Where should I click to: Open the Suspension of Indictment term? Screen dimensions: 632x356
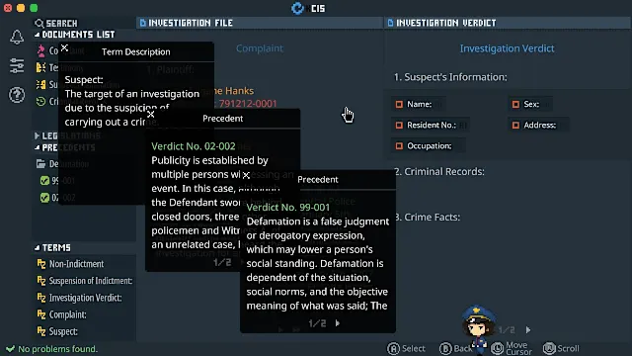tap(85, 281)
